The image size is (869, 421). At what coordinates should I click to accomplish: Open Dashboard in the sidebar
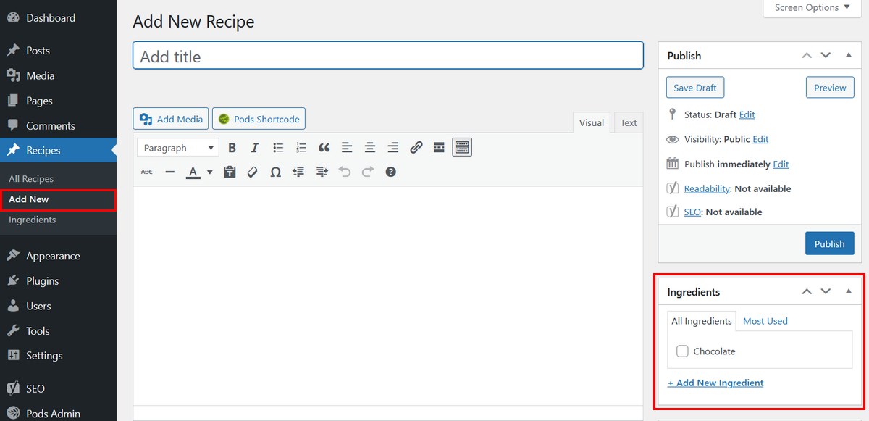[x=58, y=17]
